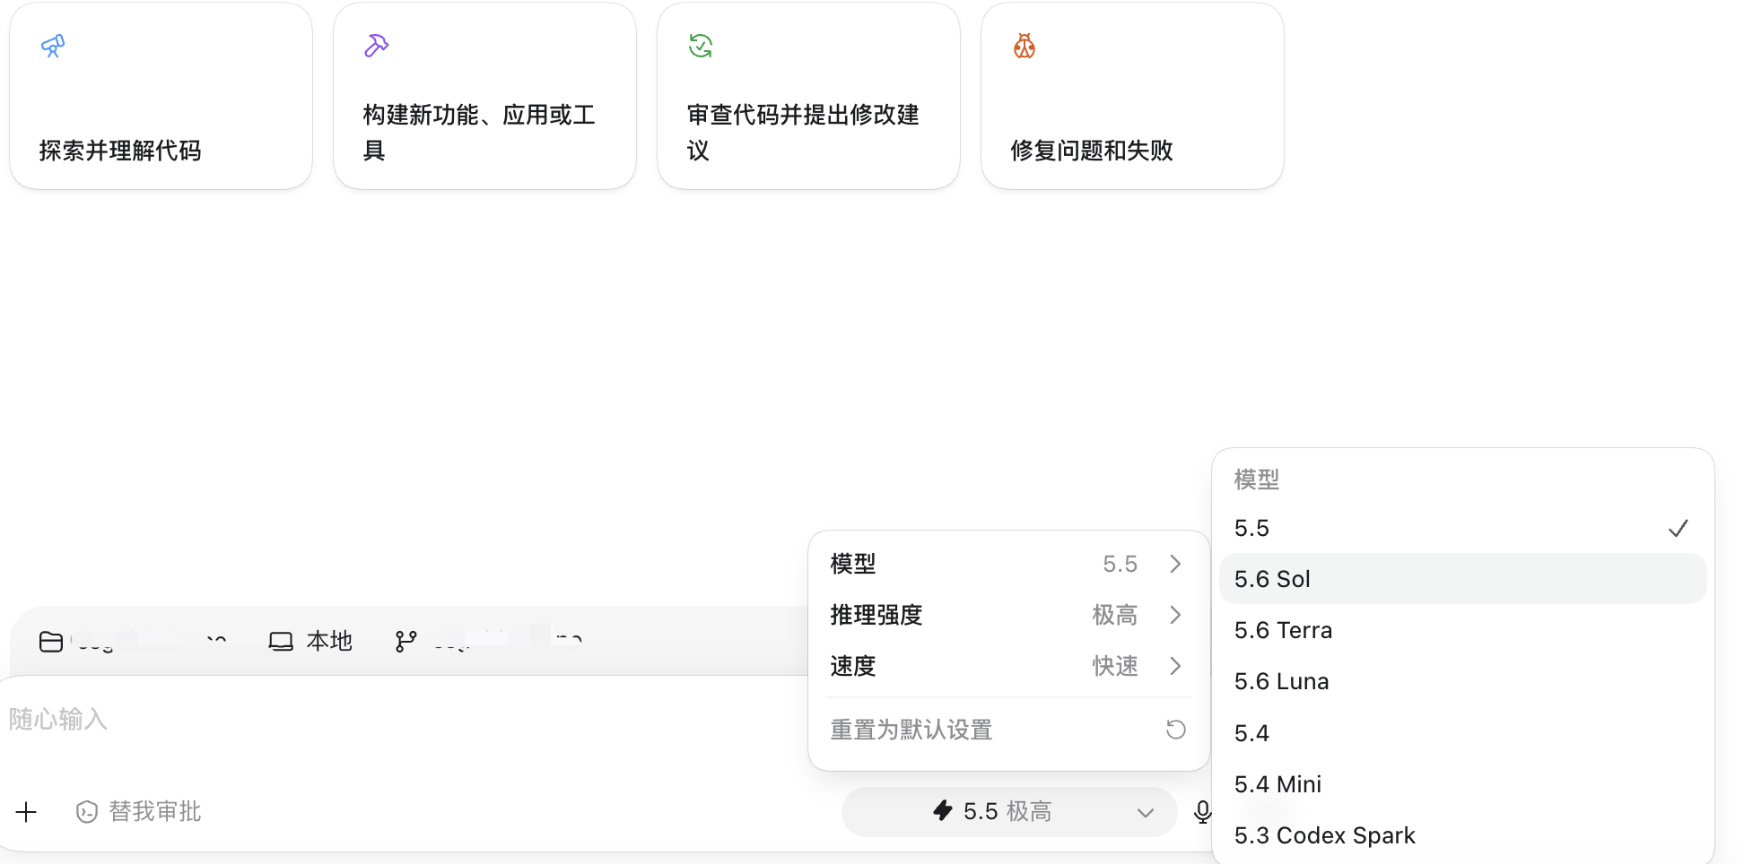Click the git branch icon
Image resolution: width=1744 pixels, height=864 pixels.
tap(405, 642)
